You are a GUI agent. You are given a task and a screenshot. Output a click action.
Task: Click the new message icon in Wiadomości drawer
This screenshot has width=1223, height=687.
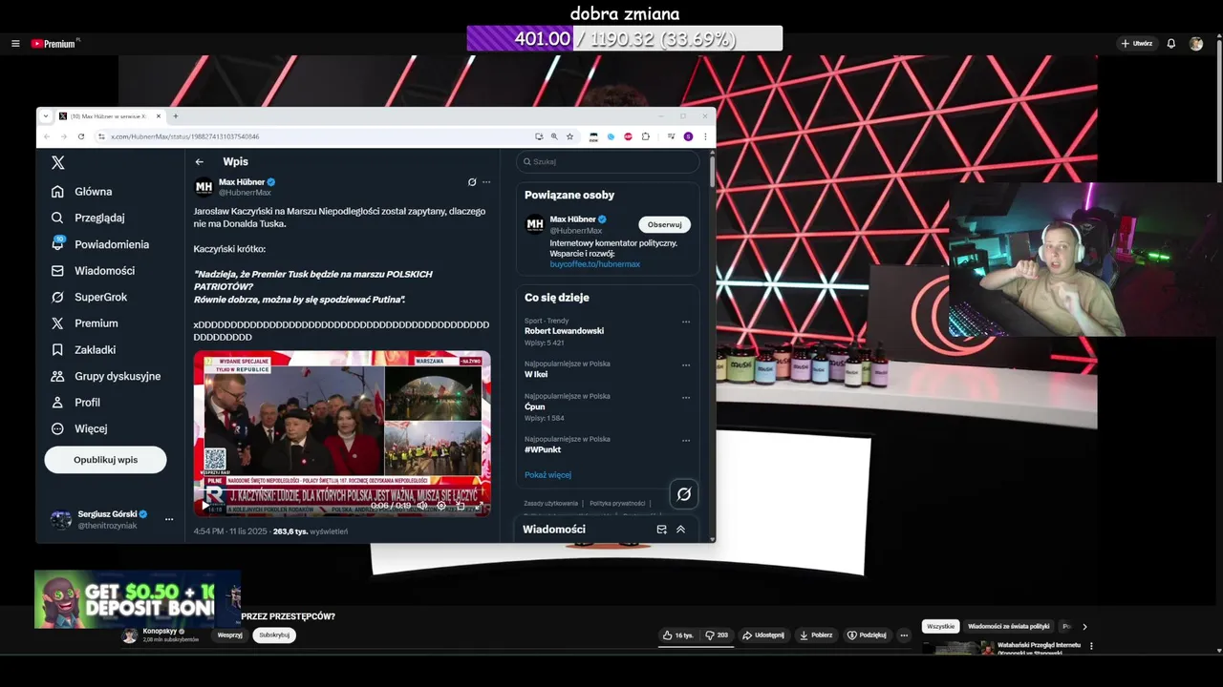[x=661, y=530]
